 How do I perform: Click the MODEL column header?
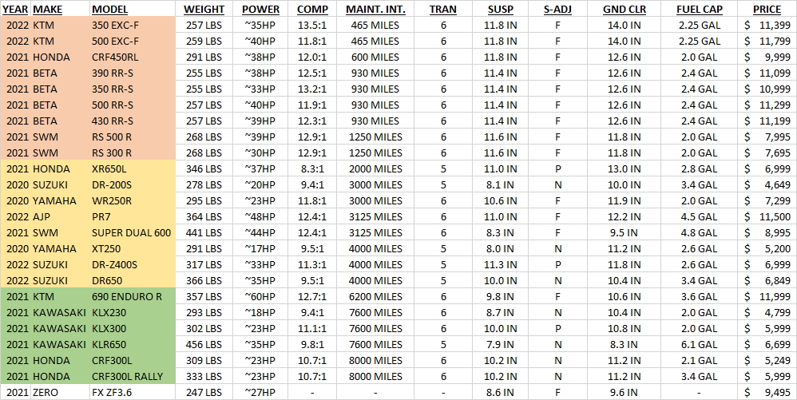[109, 10]
